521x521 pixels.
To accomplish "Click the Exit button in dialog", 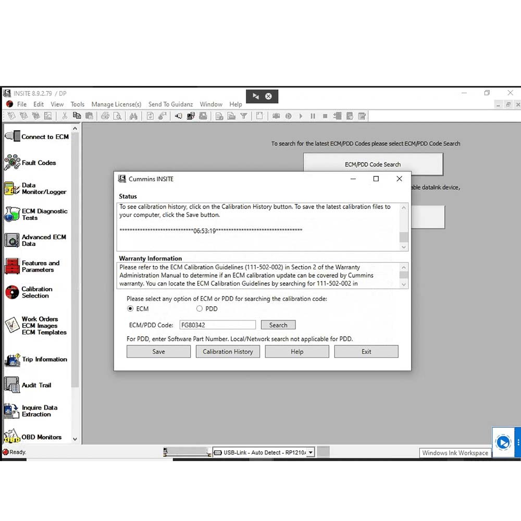I will tap(366, 352).
